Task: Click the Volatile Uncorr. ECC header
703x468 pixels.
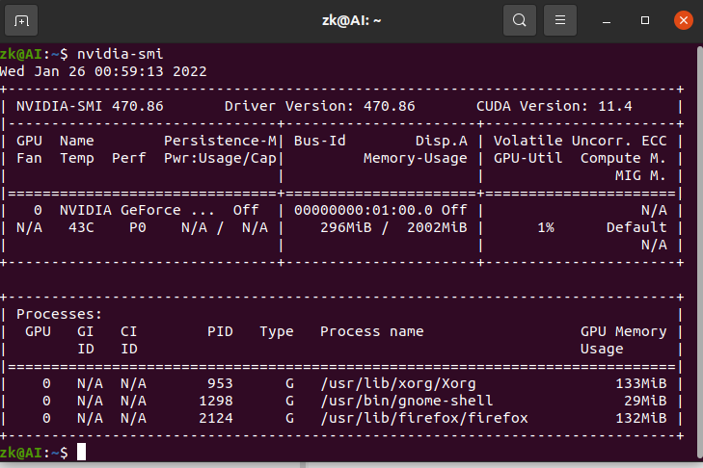Action: 581,141
